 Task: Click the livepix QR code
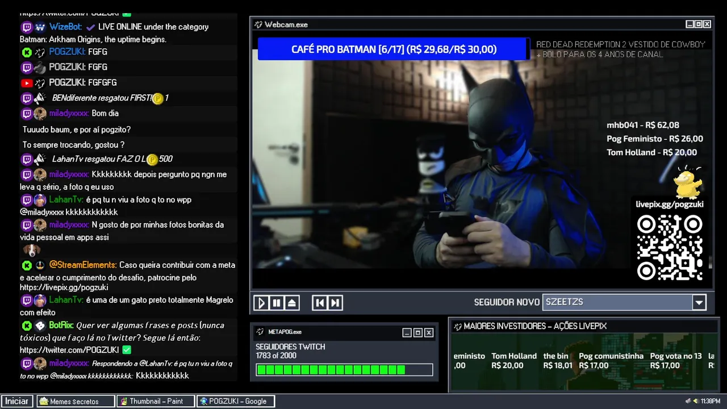click(x=670, y=248)
